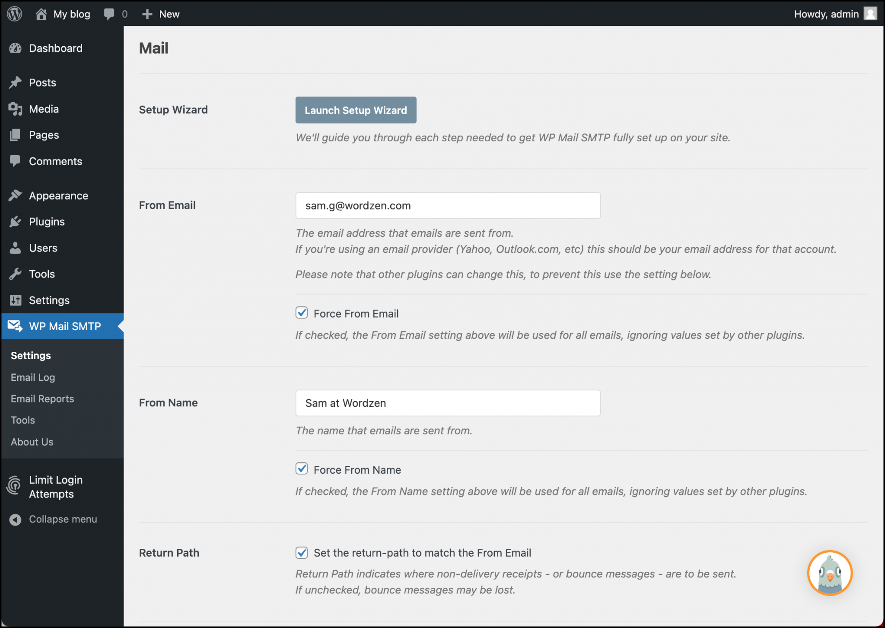
Task: Click the WordPress logo icon
Action: pyautogui.click(x=15, y=14)
